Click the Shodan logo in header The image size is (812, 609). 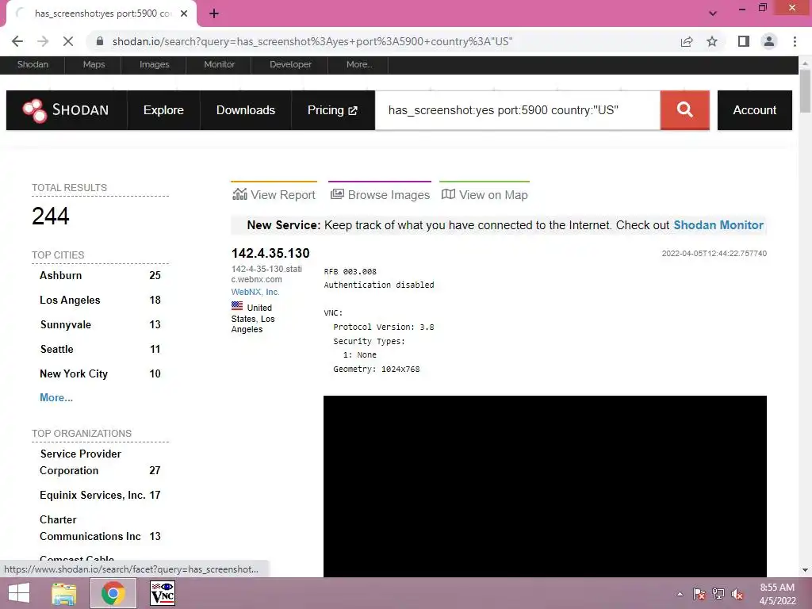[x=66, y=110]
